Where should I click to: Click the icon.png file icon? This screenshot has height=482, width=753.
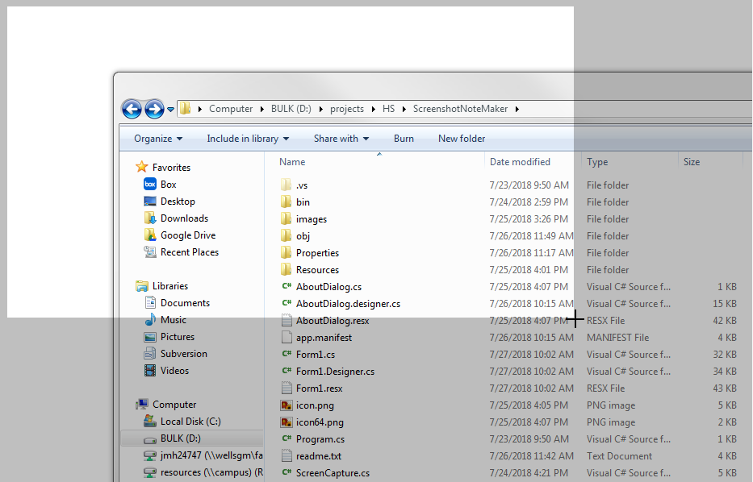pyautogui.click(x=287, y=405)
